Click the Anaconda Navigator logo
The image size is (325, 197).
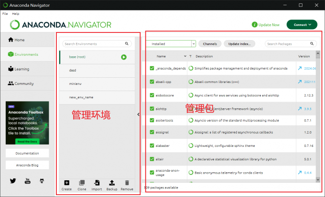click(x=61, y=25)
